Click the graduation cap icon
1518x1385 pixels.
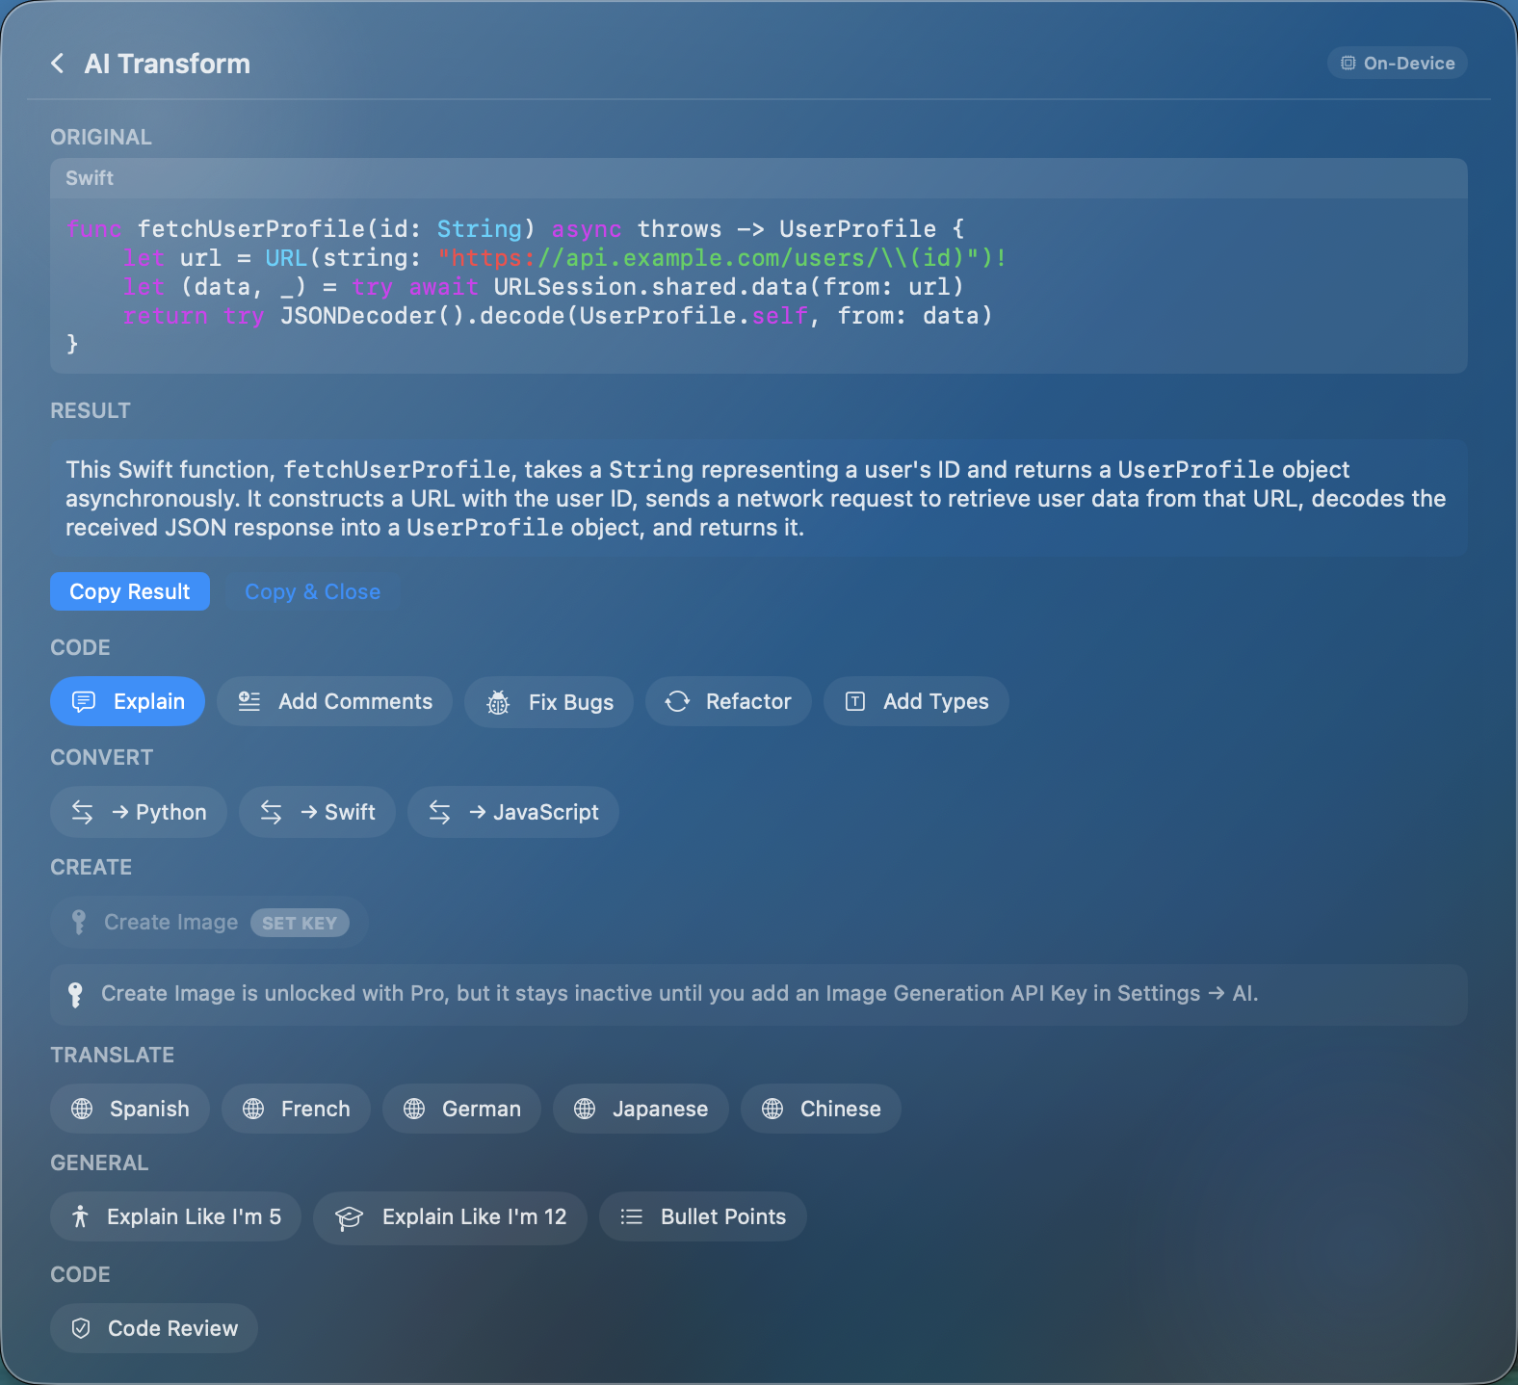pyautogui.click(x=349, y=1217)
